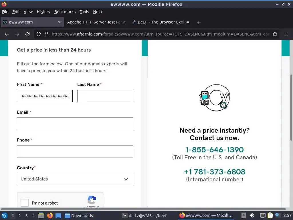Switch to the BeEF tab
This screenshot has height=220, width=293.
tap(161, 22)
